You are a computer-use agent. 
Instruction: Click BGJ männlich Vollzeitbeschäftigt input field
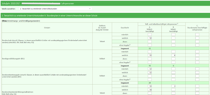click(x=150, y=52)
